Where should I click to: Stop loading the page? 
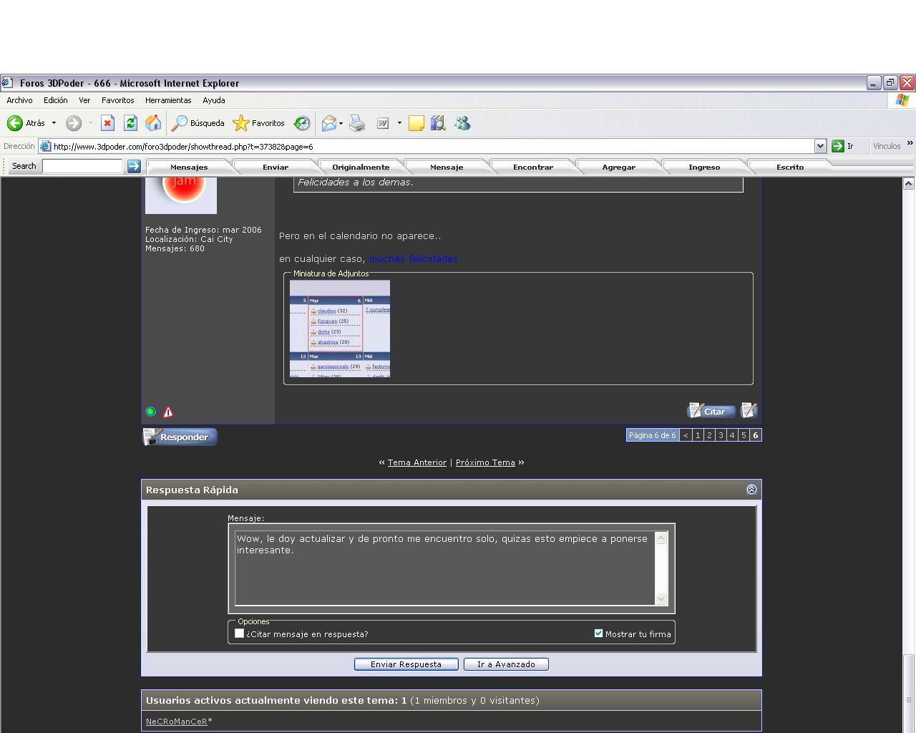coord(107,123)
